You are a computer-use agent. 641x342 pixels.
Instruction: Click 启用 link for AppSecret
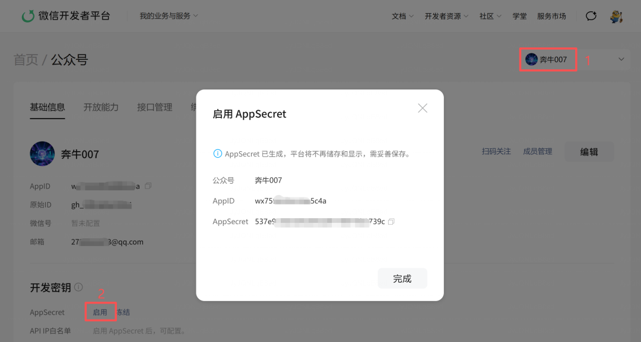pyautogui.click(x=100, y=312)
